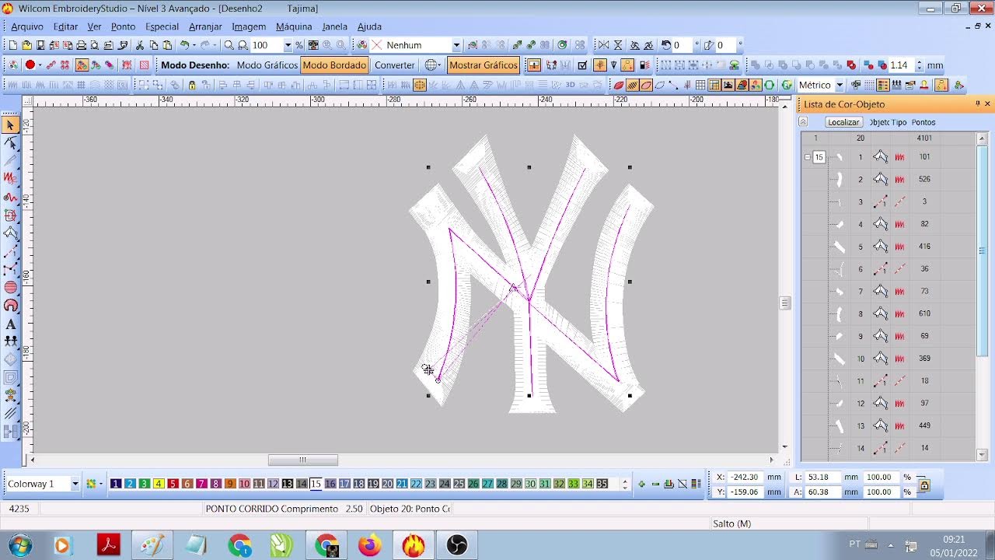Choose the Reshape Object tool
The image size is (995, 560).
tap(11, 143)
